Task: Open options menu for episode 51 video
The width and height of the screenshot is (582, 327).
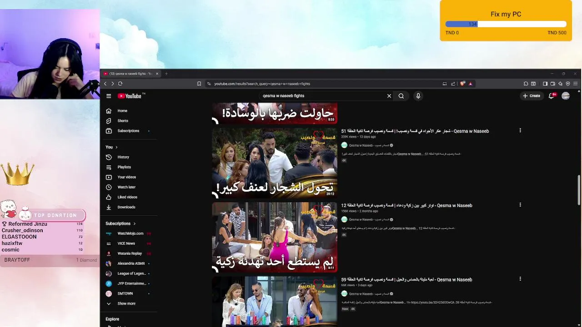Action: pyautogui.click(x=520, y=131)
